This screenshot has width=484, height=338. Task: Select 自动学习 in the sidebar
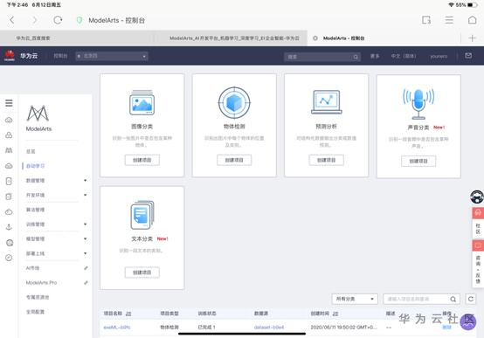click(35, 166)
